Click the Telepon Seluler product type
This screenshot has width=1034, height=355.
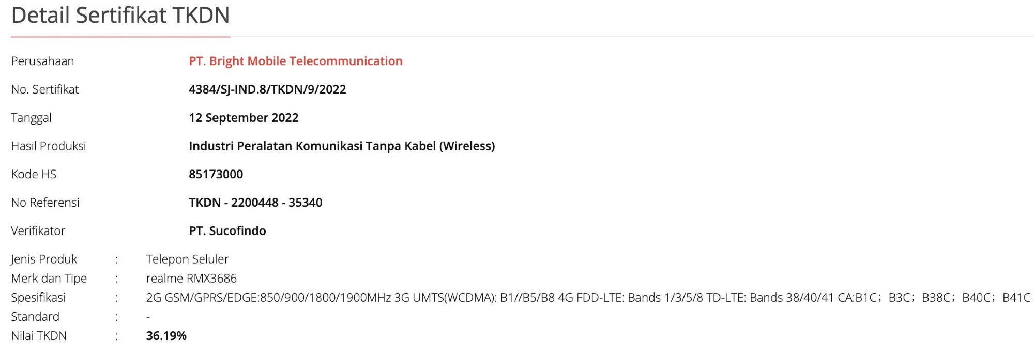(187, 259)
